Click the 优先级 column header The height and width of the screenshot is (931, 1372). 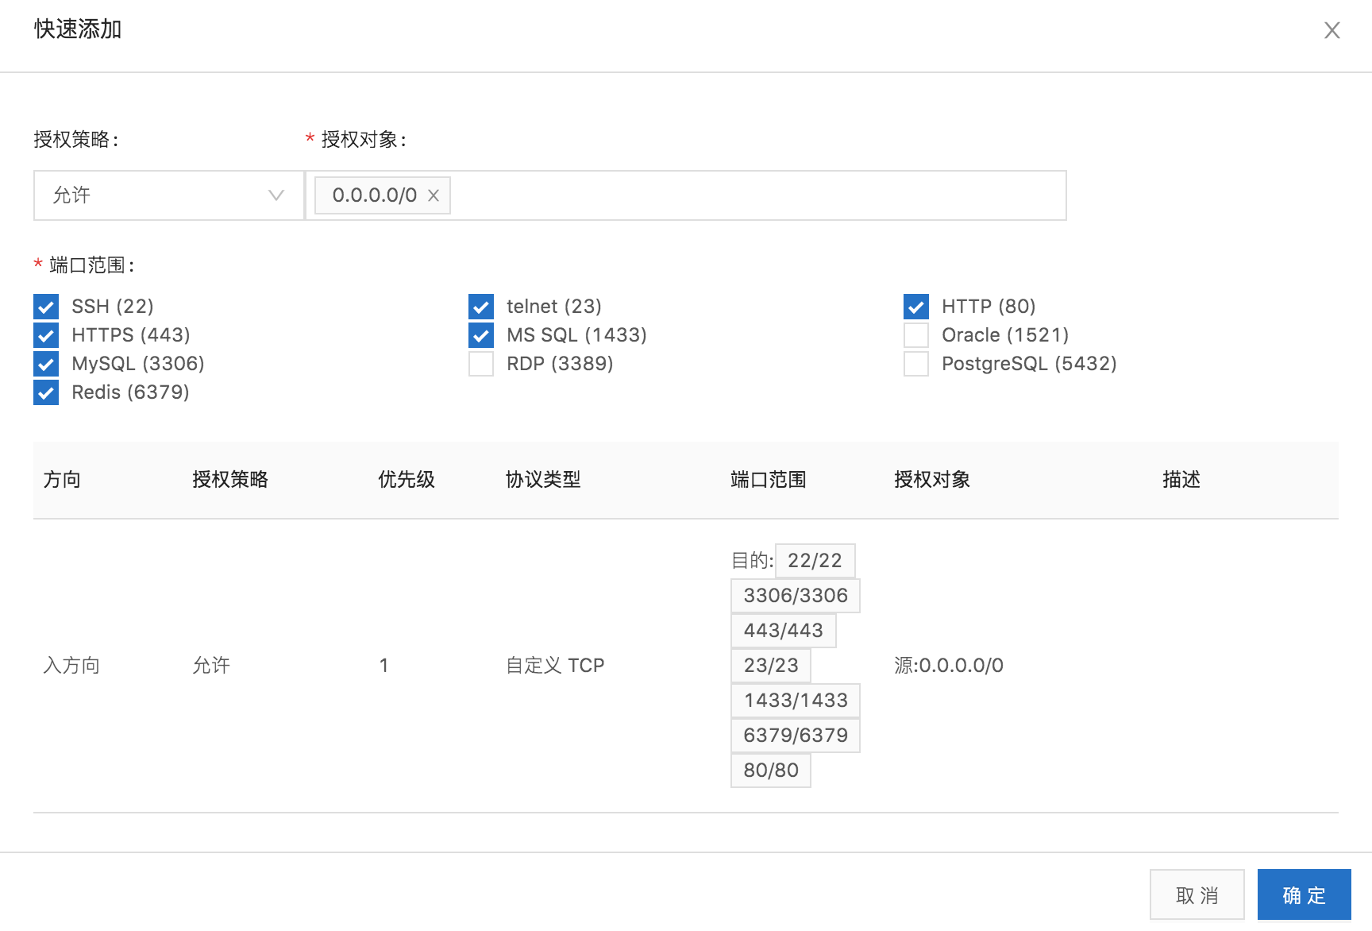tap(407, 480)
